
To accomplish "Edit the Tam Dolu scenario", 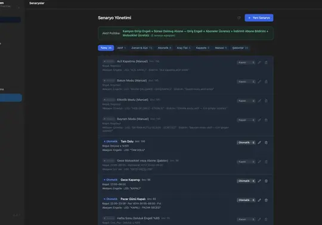I will [259, 142].
